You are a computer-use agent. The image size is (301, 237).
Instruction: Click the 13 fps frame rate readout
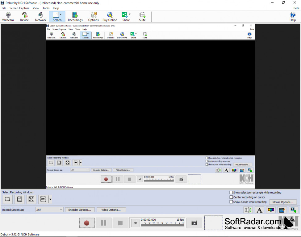click(x=180, y=220)
